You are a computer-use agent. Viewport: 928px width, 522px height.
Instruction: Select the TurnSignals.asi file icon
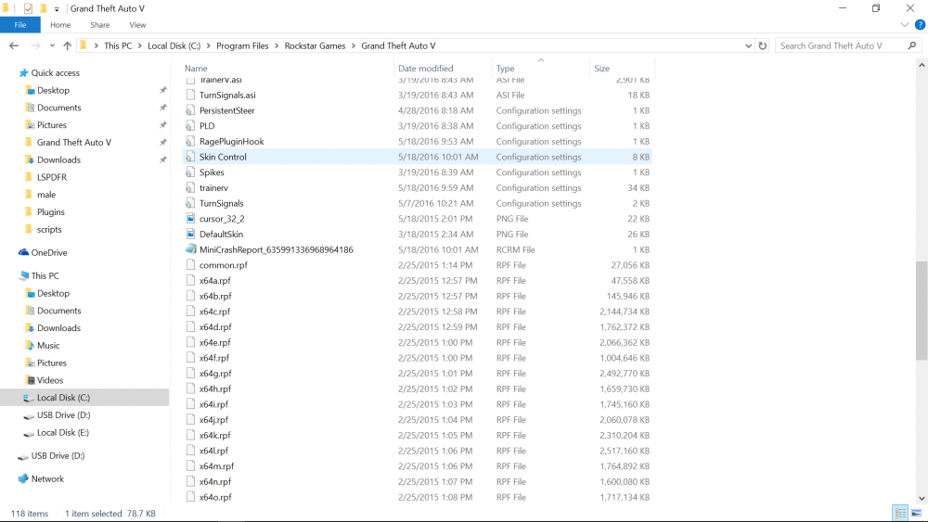190,95
